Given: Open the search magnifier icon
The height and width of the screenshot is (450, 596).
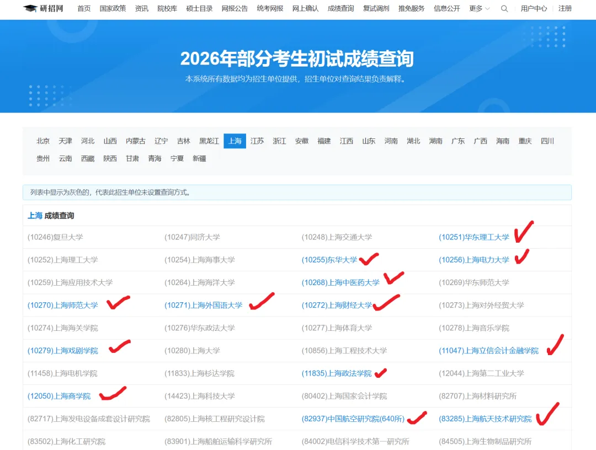Looking at the screenshot, I should (x=504, y=8).
